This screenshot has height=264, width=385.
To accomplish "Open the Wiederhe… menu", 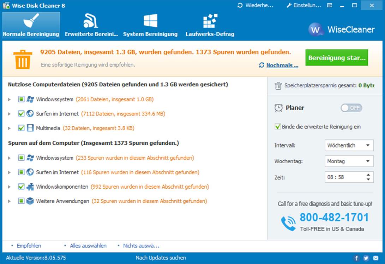I will click(255, 5).
